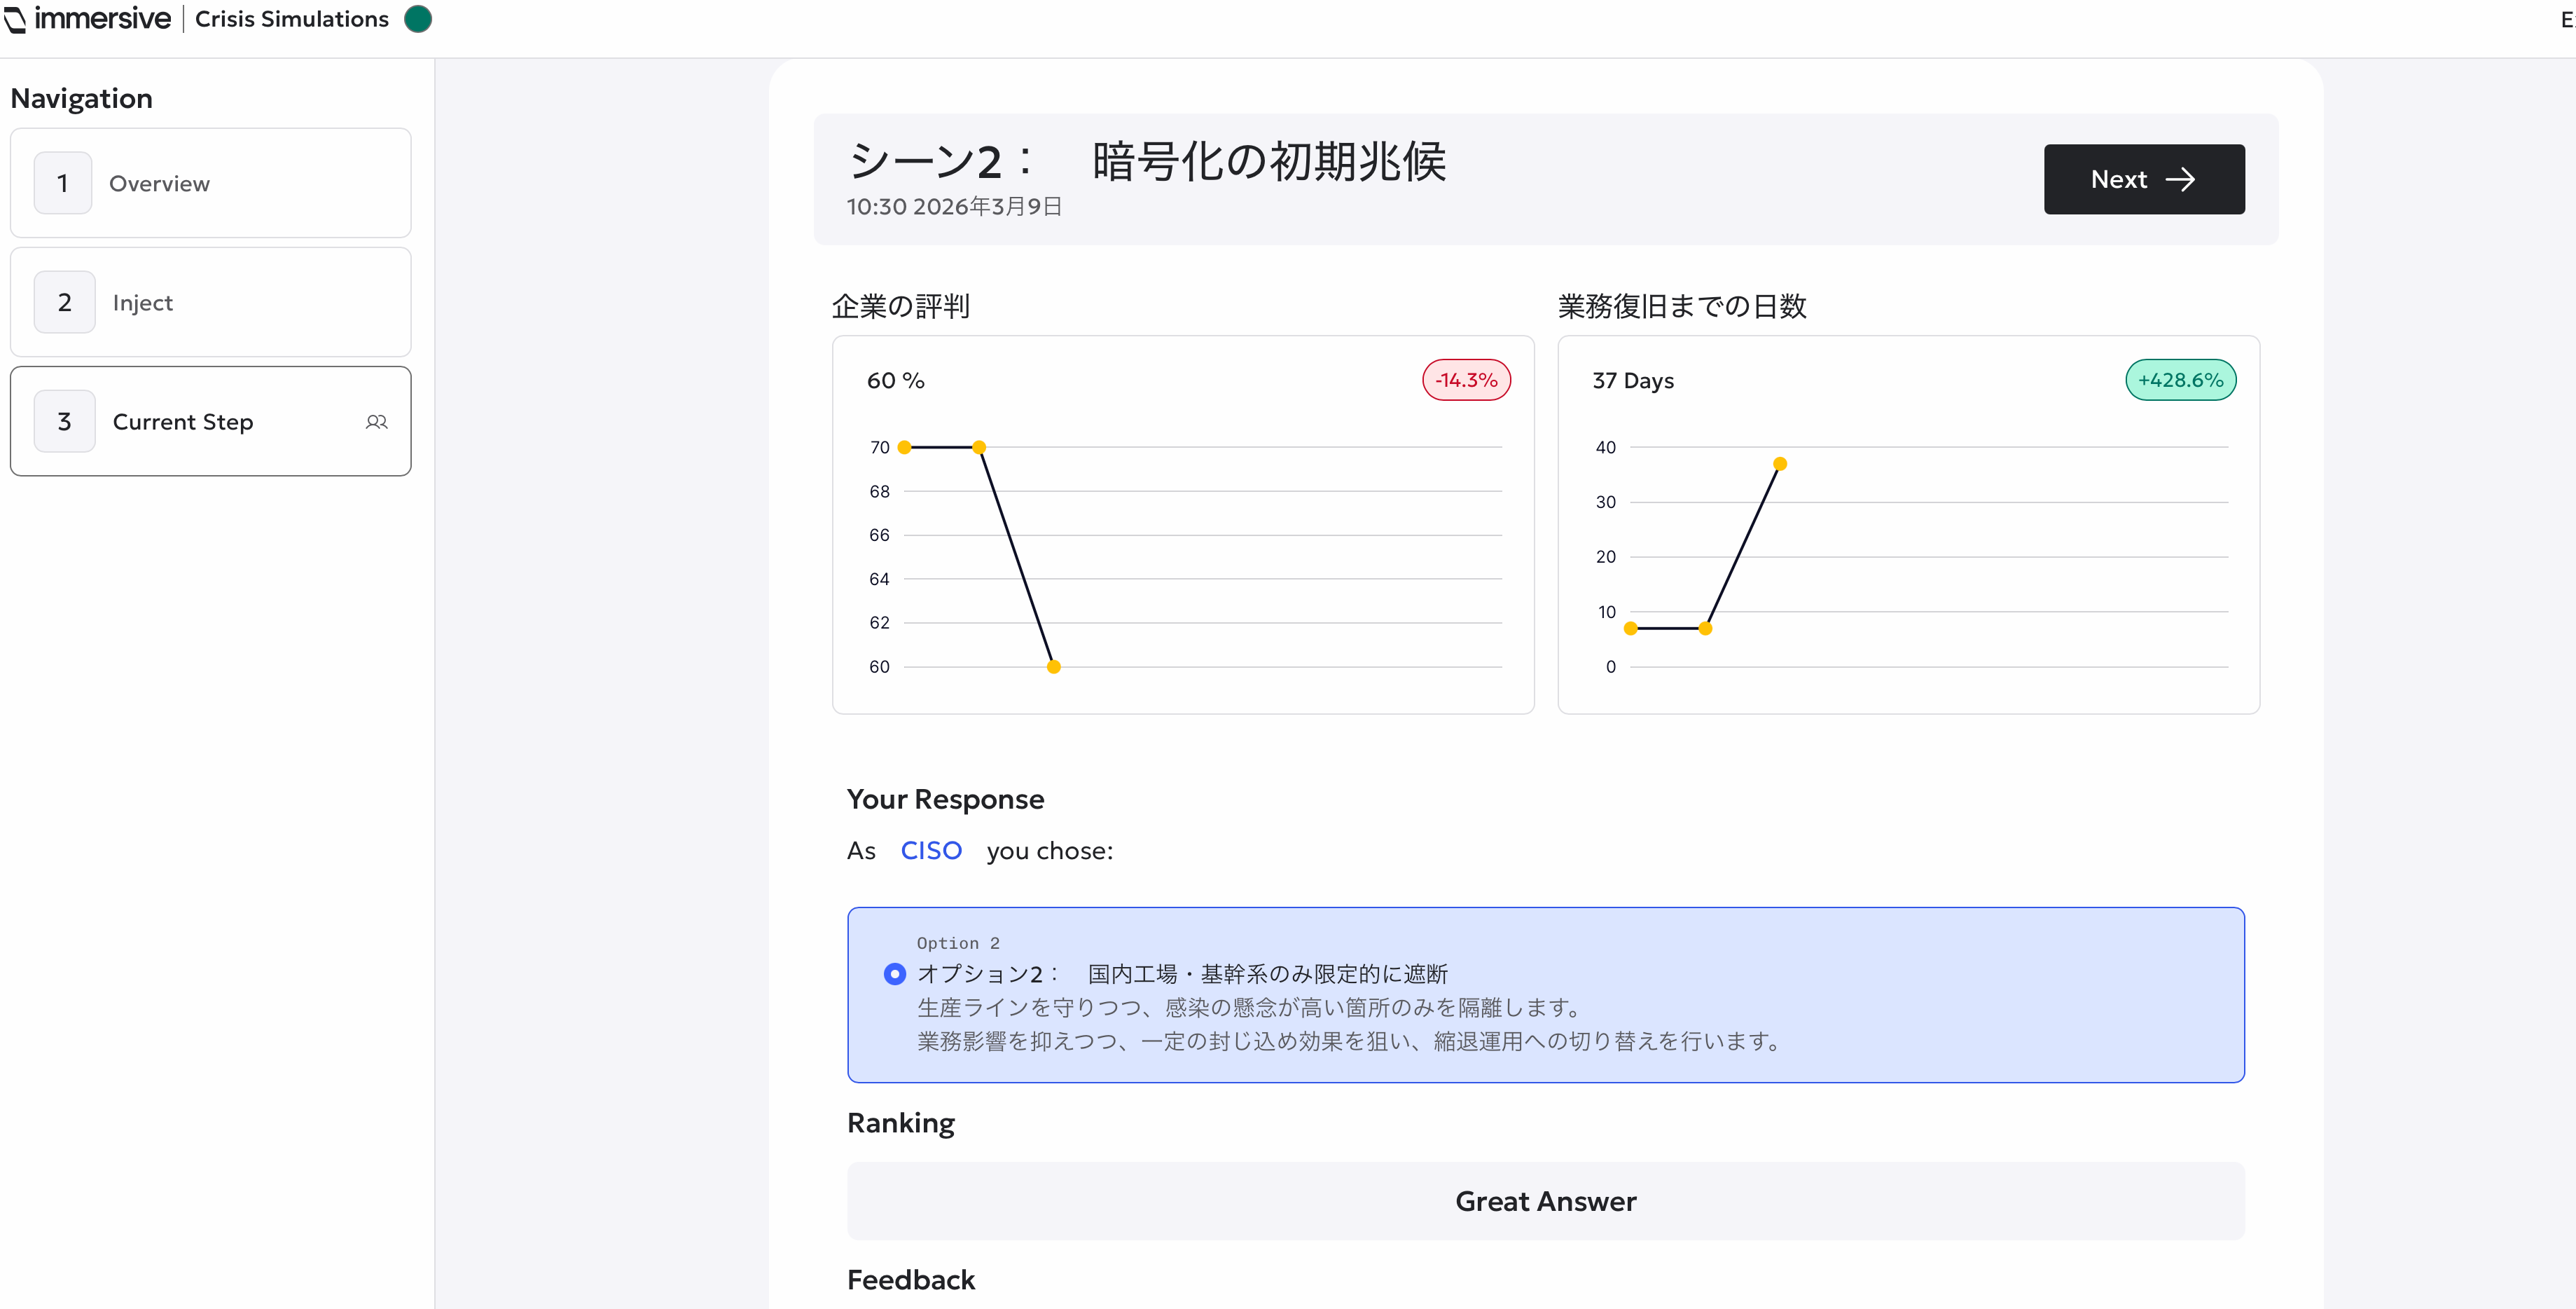The width and height of the screenshot is (2576, 1309).
Task: Open the Overview navigation item
Action: tap(160, 183)
